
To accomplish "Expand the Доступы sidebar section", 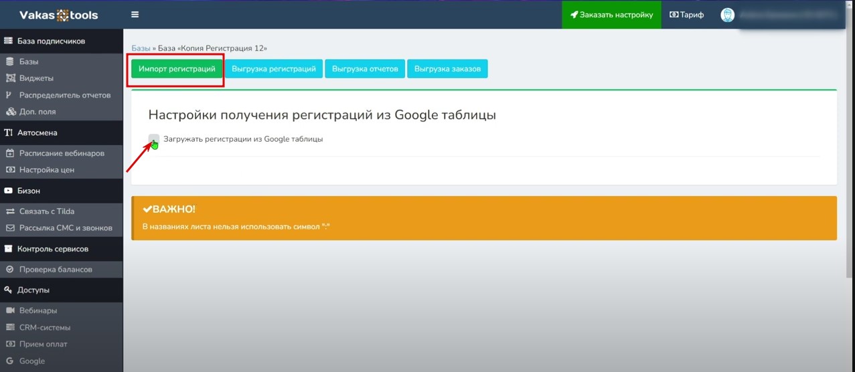I will (x=33, y=290).
